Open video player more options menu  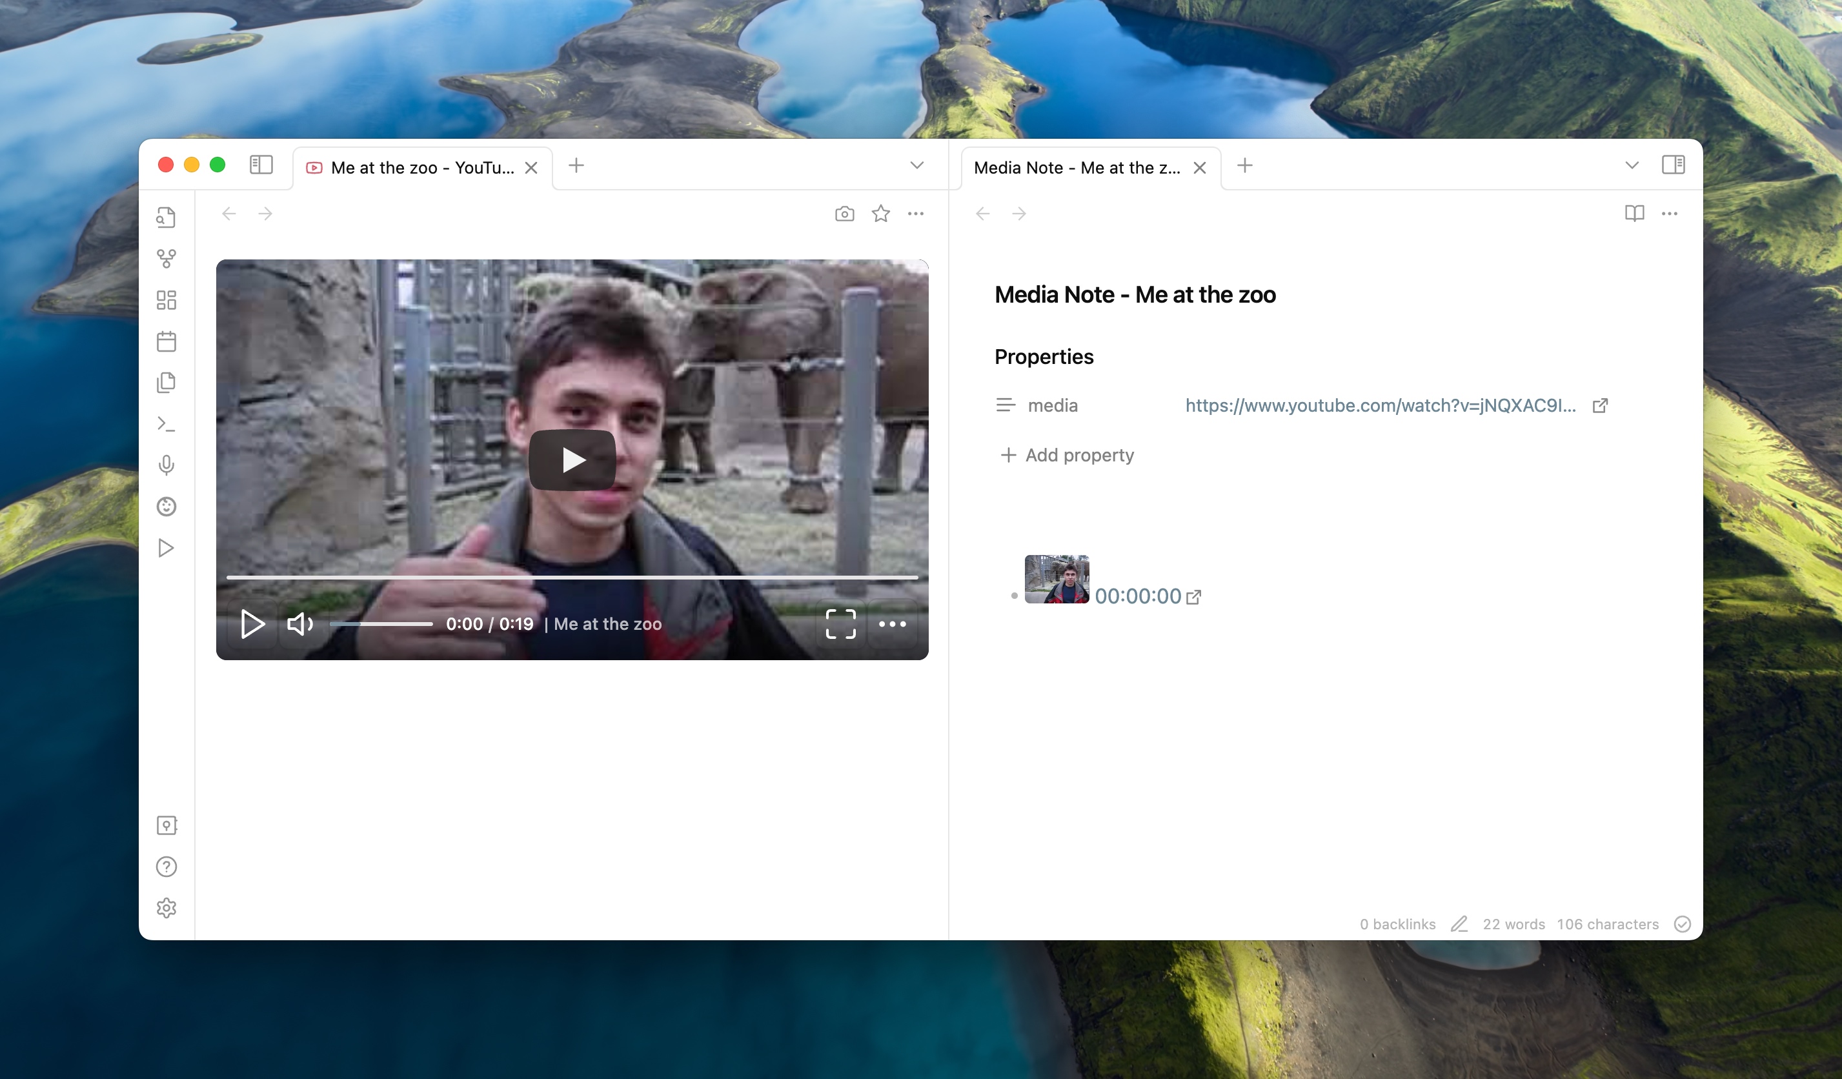(892, 624)
